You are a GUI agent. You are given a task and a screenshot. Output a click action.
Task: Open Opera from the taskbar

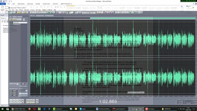[x=34, y=109]
